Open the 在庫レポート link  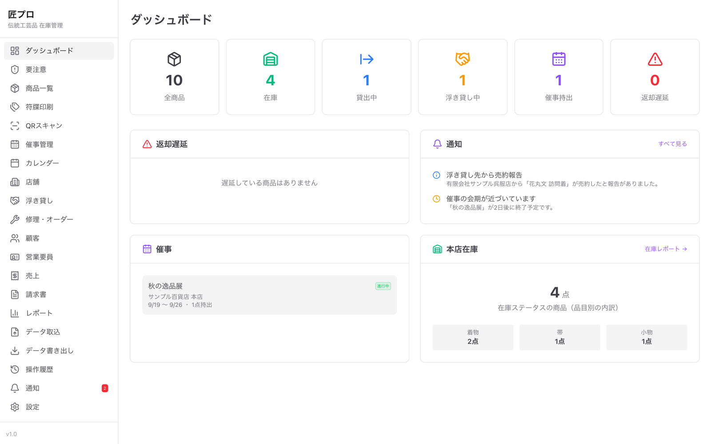(666, 249)
